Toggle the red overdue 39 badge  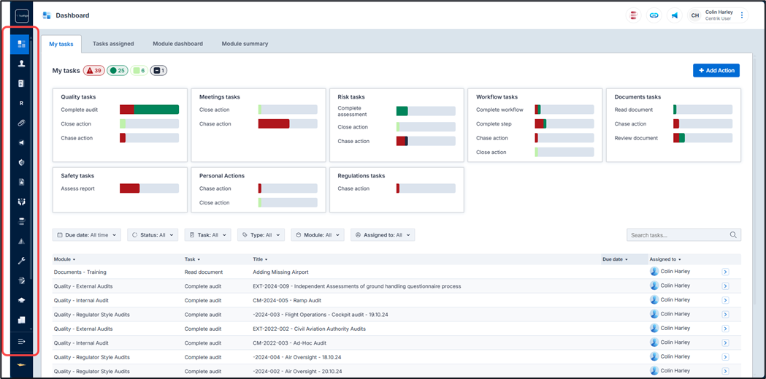93,71
